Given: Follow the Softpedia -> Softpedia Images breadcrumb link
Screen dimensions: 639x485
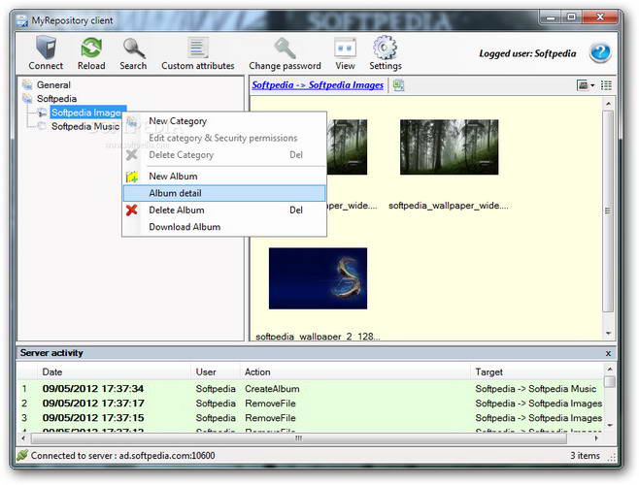Looking at the screenshot, I should point(318,85).
